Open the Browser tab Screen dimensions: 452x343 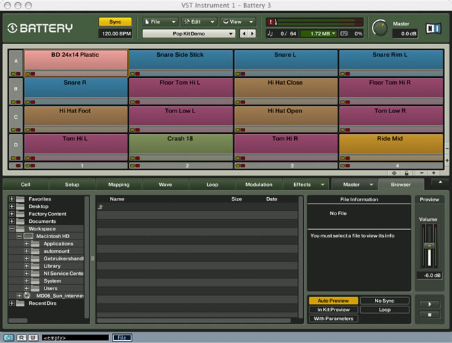(x=401, y=185)
